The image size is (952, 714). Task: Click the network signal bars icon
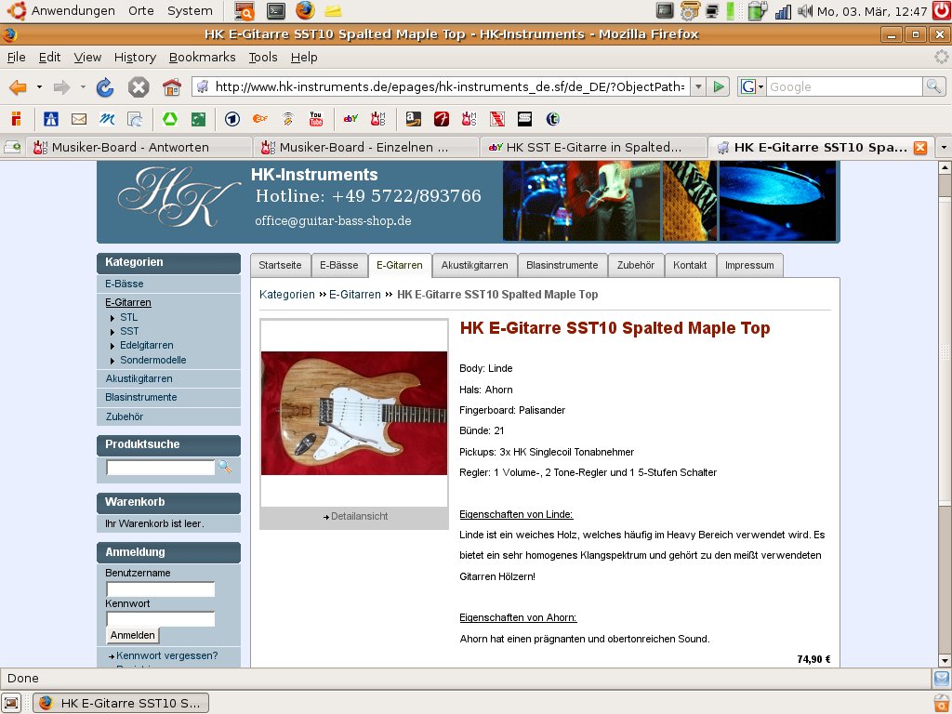pos(783,11)
